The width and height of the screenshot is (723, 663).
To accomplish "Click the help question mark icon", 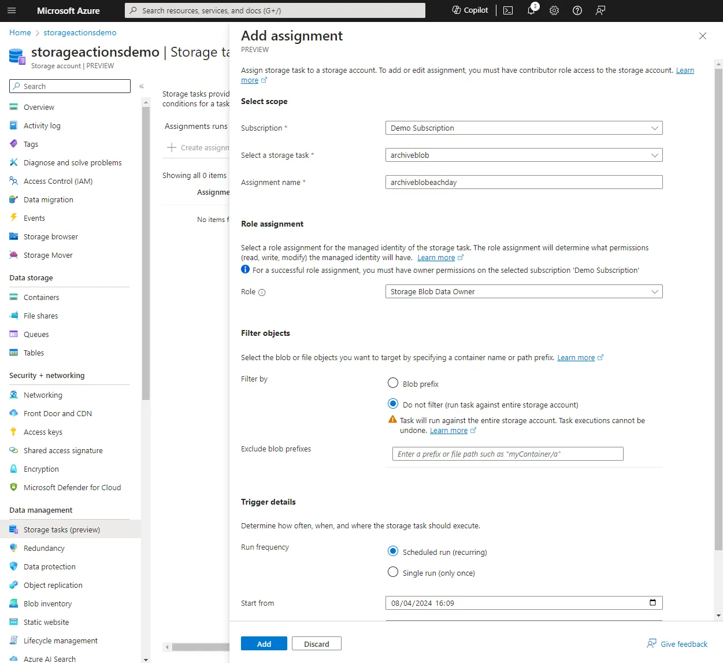I will tap(577, 10).
